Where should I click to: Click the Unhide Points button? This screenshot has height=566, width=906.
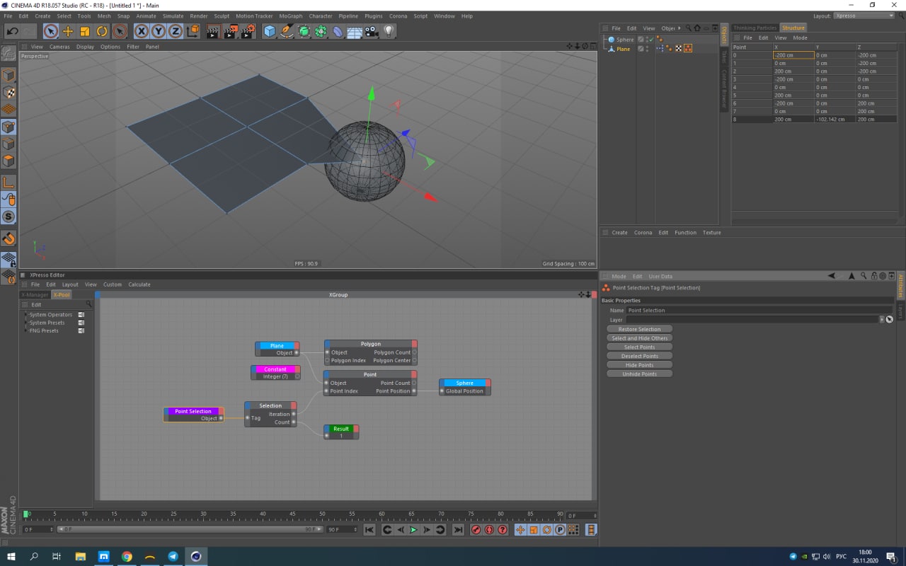pos(639,374)
